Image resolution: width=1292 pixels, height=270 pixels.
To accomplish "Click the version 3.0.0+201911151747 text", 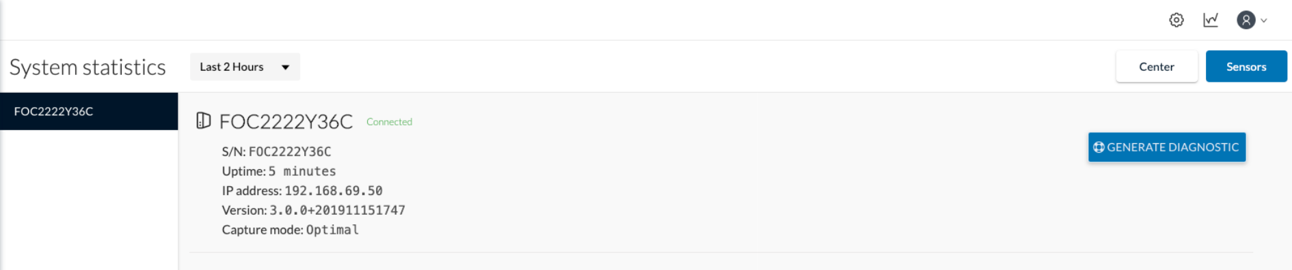I will pyautogui.click(x=337, y=210).
